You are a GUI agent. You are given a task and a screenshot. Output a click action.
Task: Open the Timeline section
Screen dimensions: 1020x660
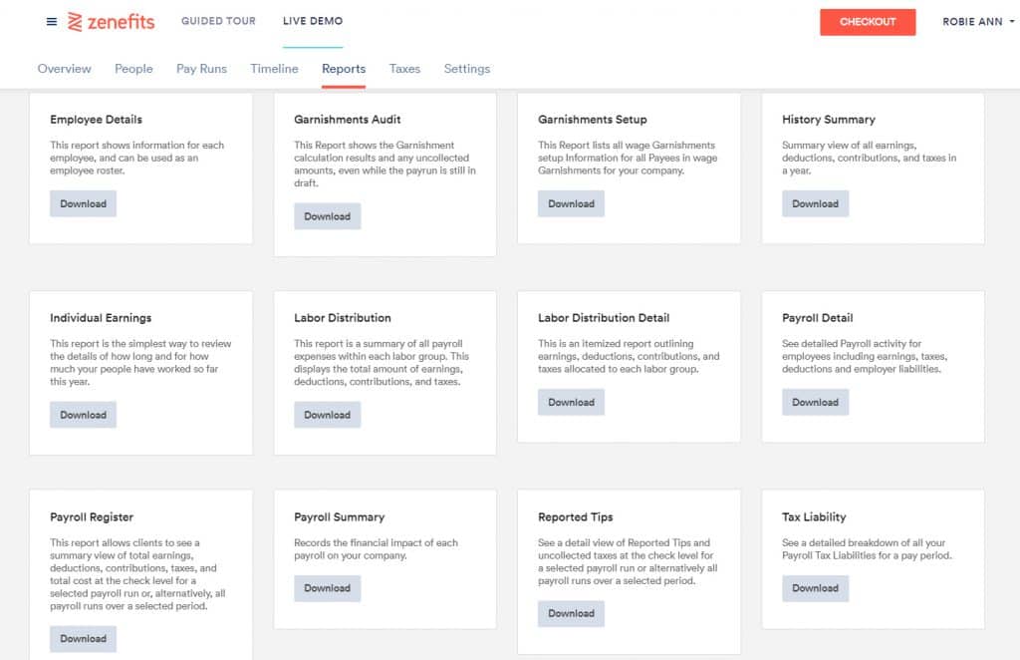coord(274,69)
